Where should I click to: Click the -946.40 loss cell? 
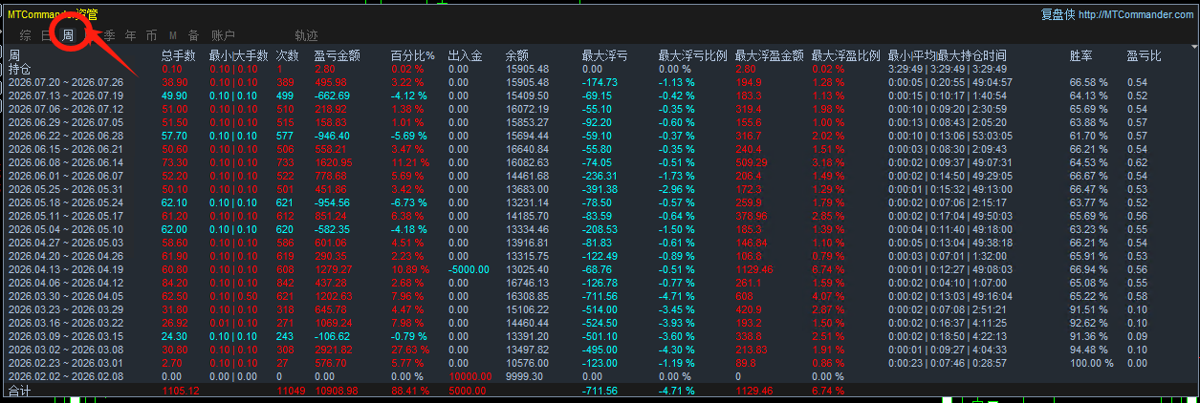332,137
